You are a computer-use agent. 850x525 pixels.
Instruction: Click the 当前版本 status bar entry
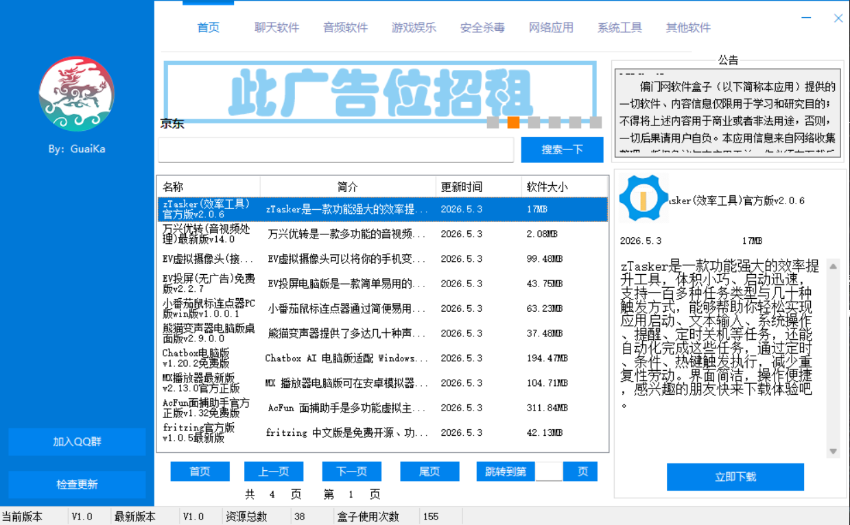23,517
